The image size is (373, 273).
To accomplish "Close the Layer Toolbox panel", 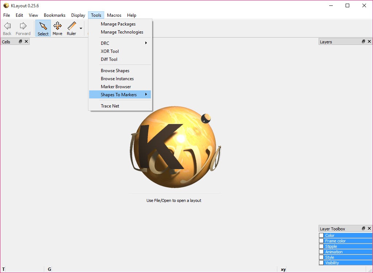I will pyautogui.click(x=369, y=229).
